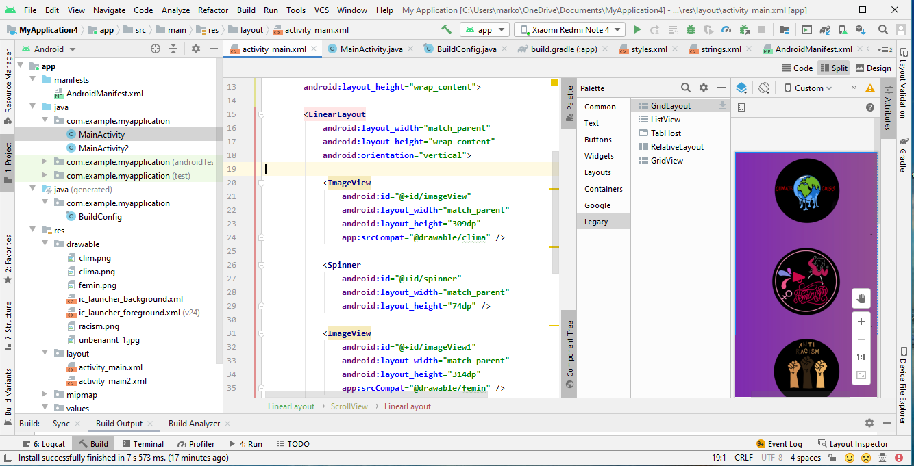Switch editor to Design view mode

[x=873, y=68]
